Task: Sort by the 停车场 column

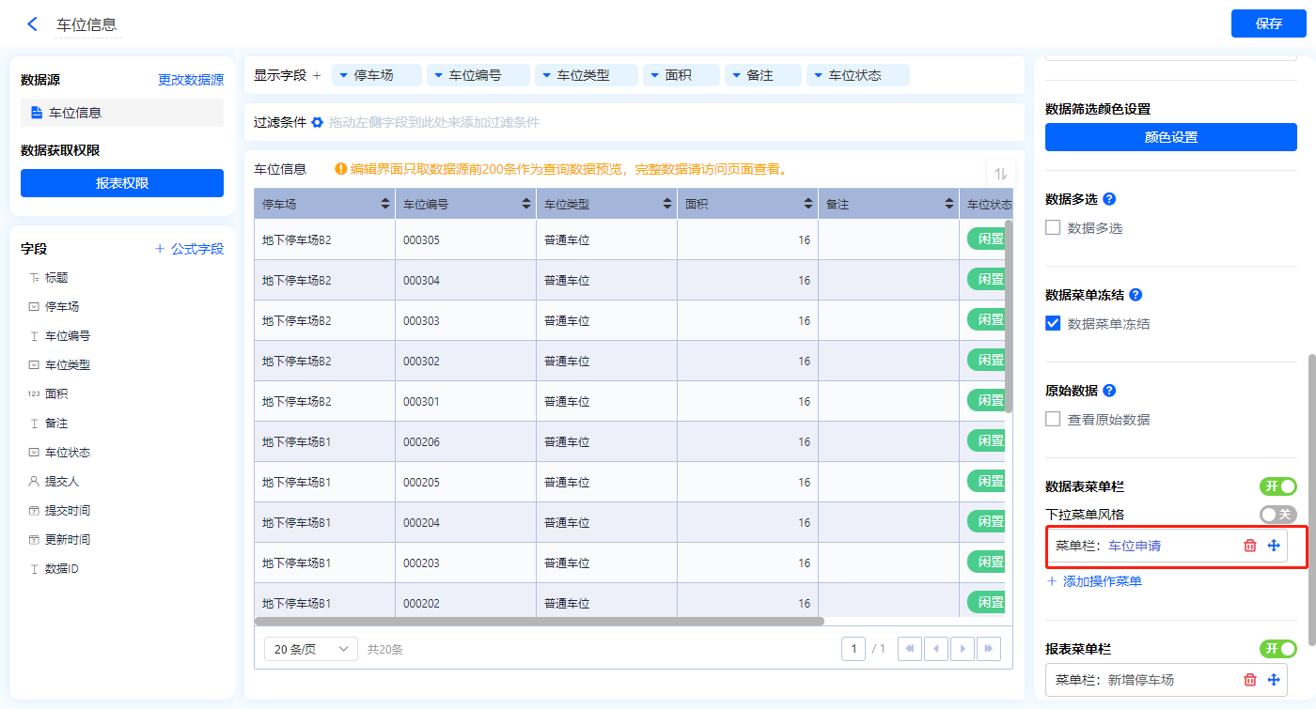Action: tap(385, 204)
